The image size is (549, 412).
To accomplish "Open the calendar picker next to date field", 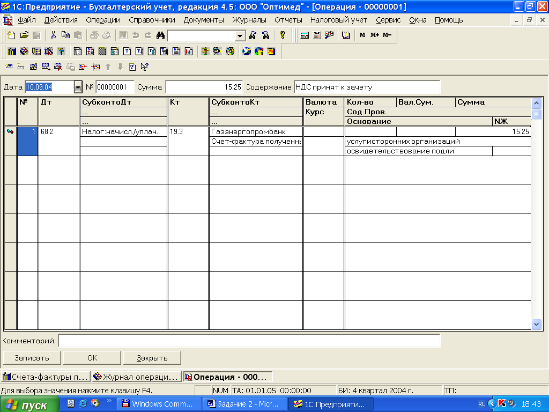I will 77,87.
